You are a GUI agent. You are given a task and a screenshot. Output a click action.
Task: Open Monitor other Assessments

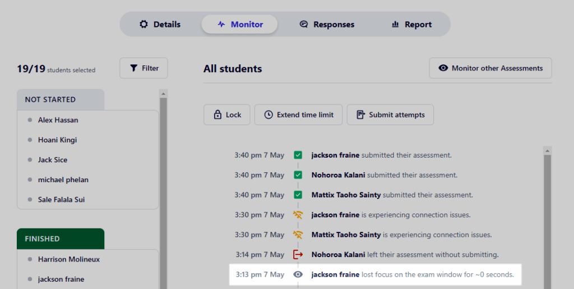(490, 68)
